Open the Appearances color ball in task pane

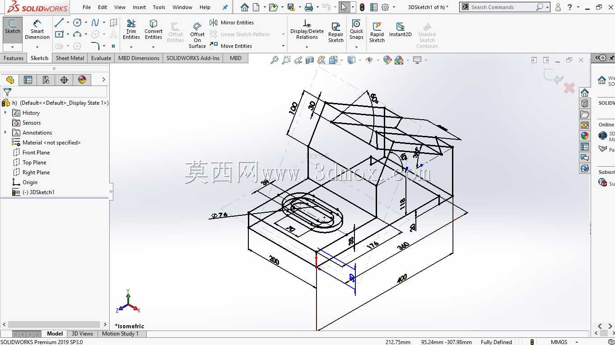[x=585, y=135]
